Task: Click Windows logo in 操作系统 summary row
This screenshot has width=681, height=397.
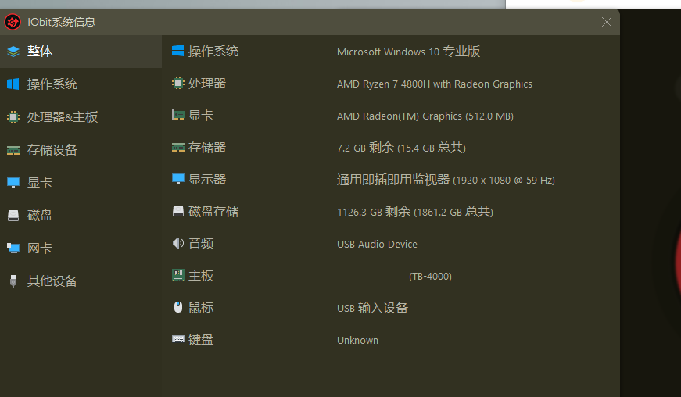Action: [x=177, y=51]
